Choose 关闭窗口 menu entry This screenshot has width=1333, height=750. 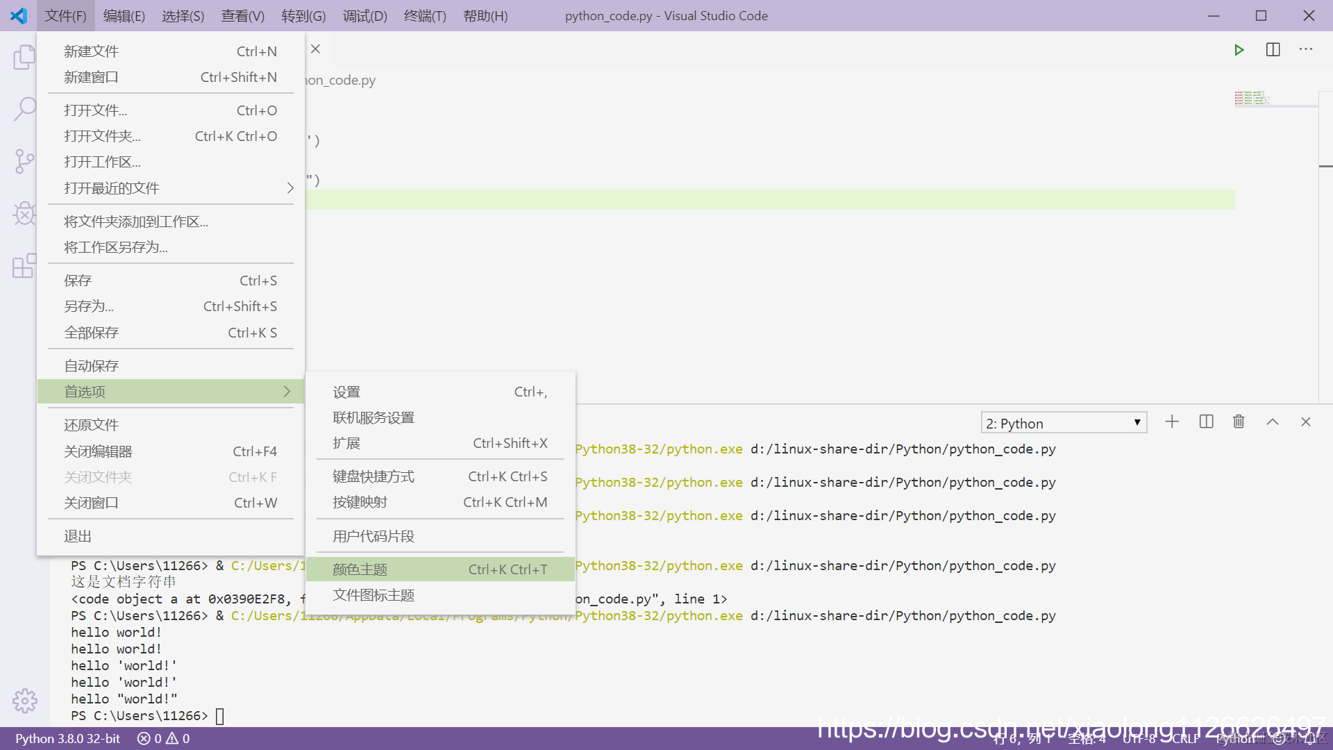point(171,503)
